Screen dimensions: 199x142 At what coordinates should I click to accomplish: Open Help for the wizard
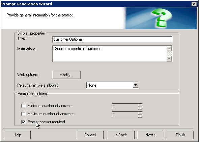[17, 135]
